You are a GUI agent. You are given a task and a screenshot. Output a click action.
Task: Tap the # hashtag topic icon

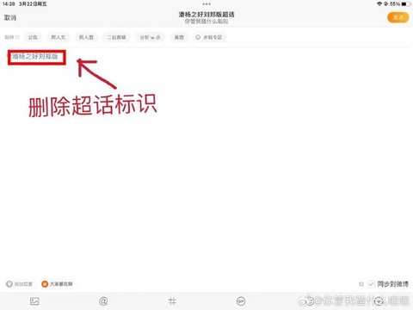point(172,301)
